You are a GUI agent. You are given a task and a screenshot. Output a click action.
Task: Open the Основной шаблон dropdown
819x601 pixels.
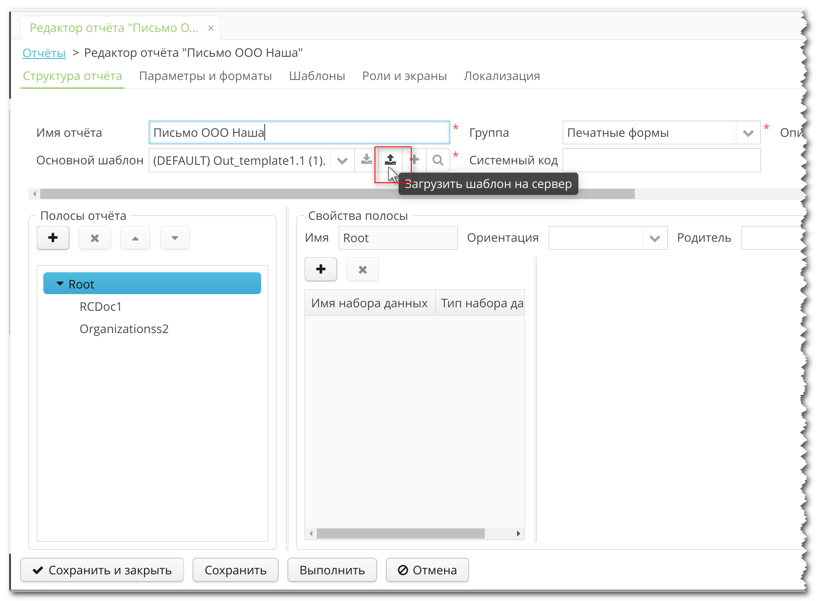pyautogui.click(x=342, y=160)
